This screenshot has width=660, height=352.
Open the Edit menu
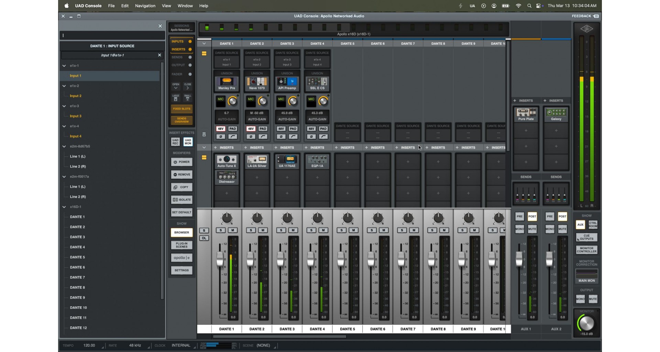[125, 6]
